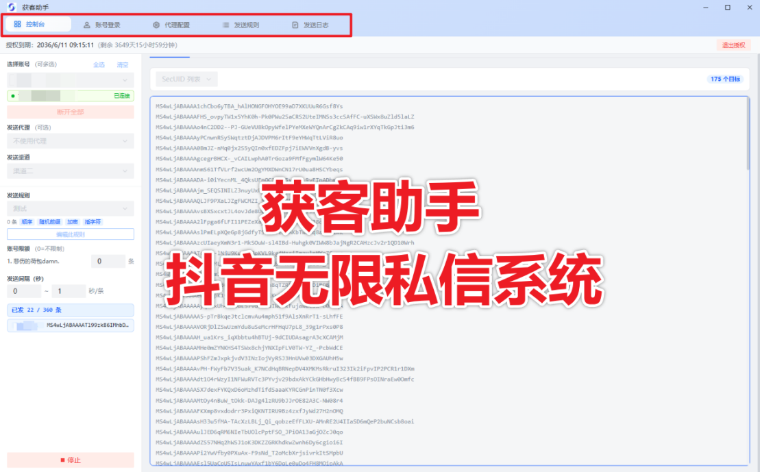Click the line starting MS4wLjABAAAAdZS57NHq2hWSJ1oK3D
Screen dimensions: 760x472
point(249,443)
